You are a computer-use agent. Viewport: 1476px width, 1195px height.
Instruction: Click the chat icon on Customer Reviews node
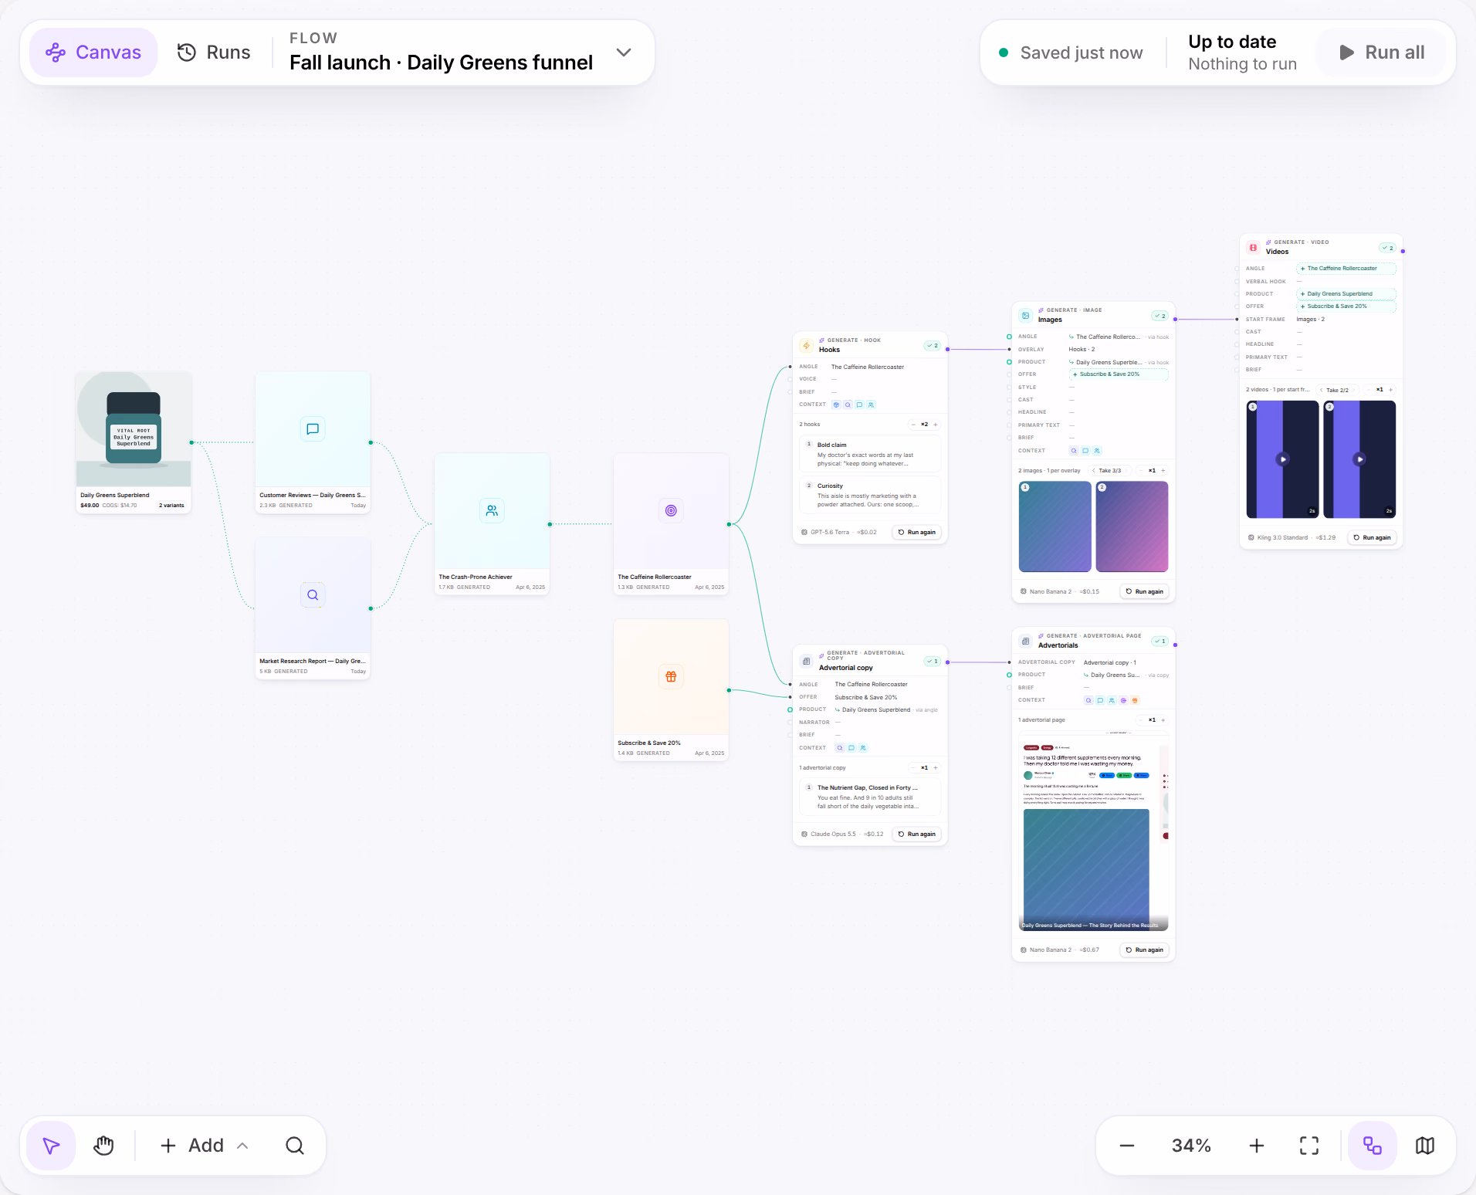(313, 429)
